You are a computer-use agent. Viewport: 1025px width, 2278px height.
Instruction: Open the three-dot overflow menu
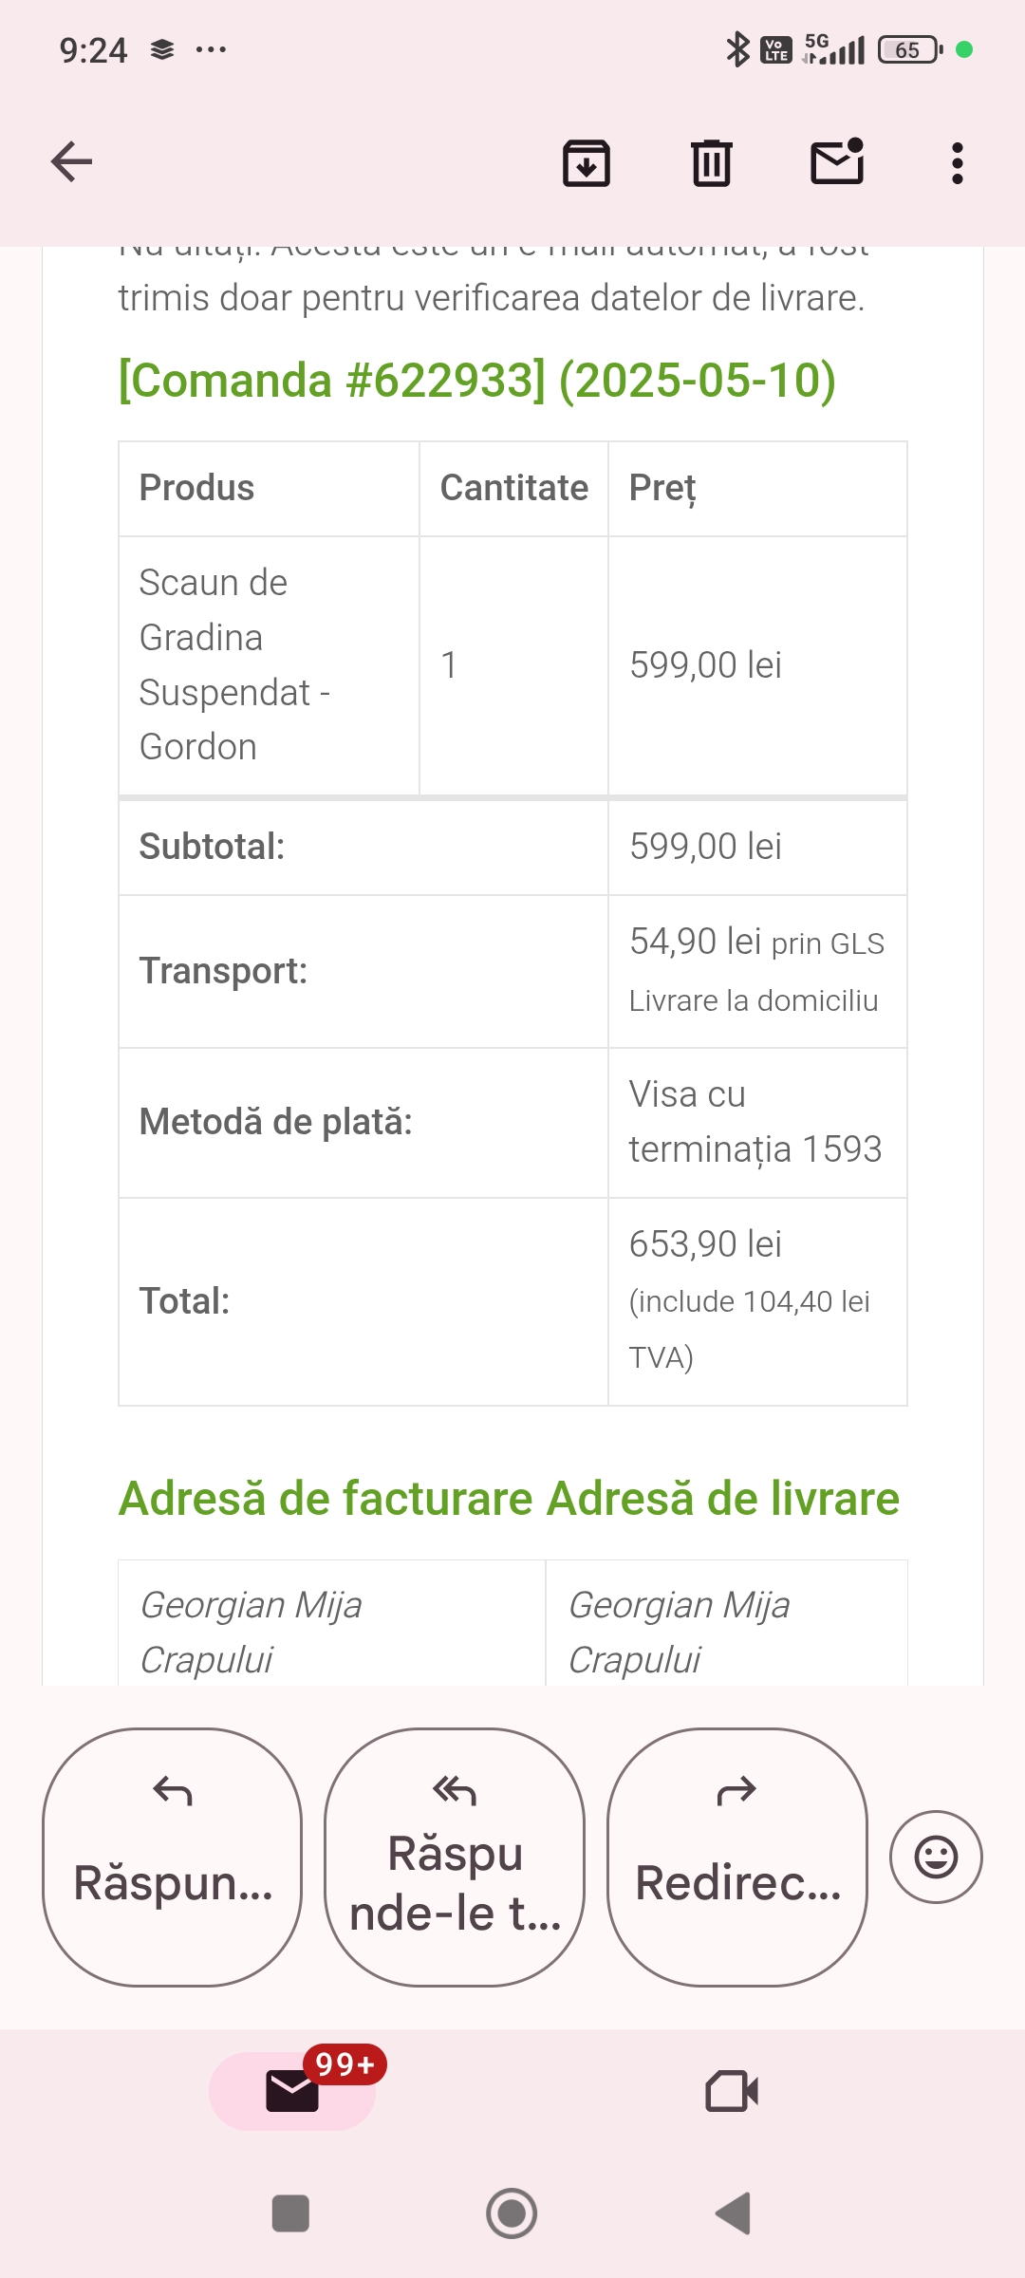[x=957, y=163]
